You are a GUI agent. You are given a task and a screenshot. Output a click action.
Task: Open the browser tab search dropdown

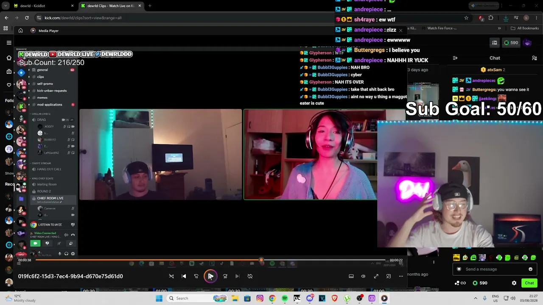click(6, 6)
